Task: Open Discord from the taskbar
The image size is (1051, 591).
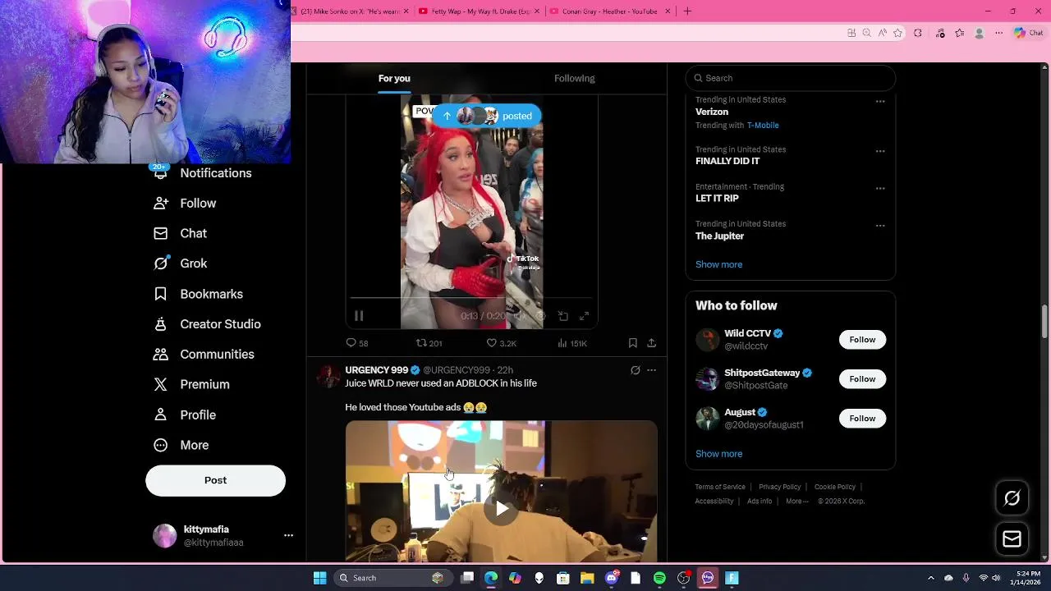Action: (611, 578)
